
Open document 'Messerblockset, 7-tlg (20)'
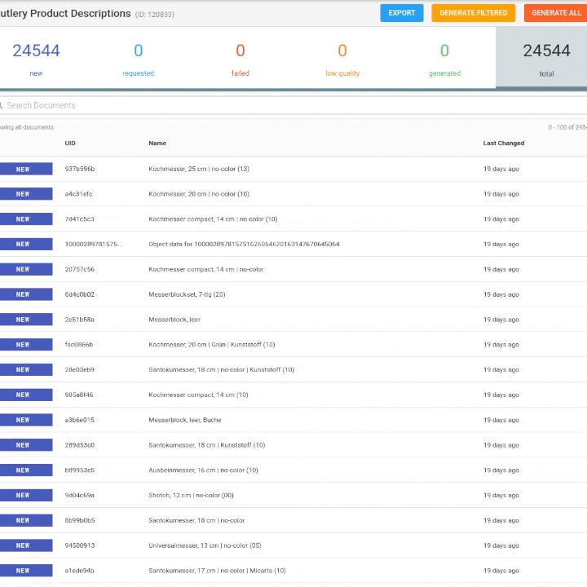187,294
